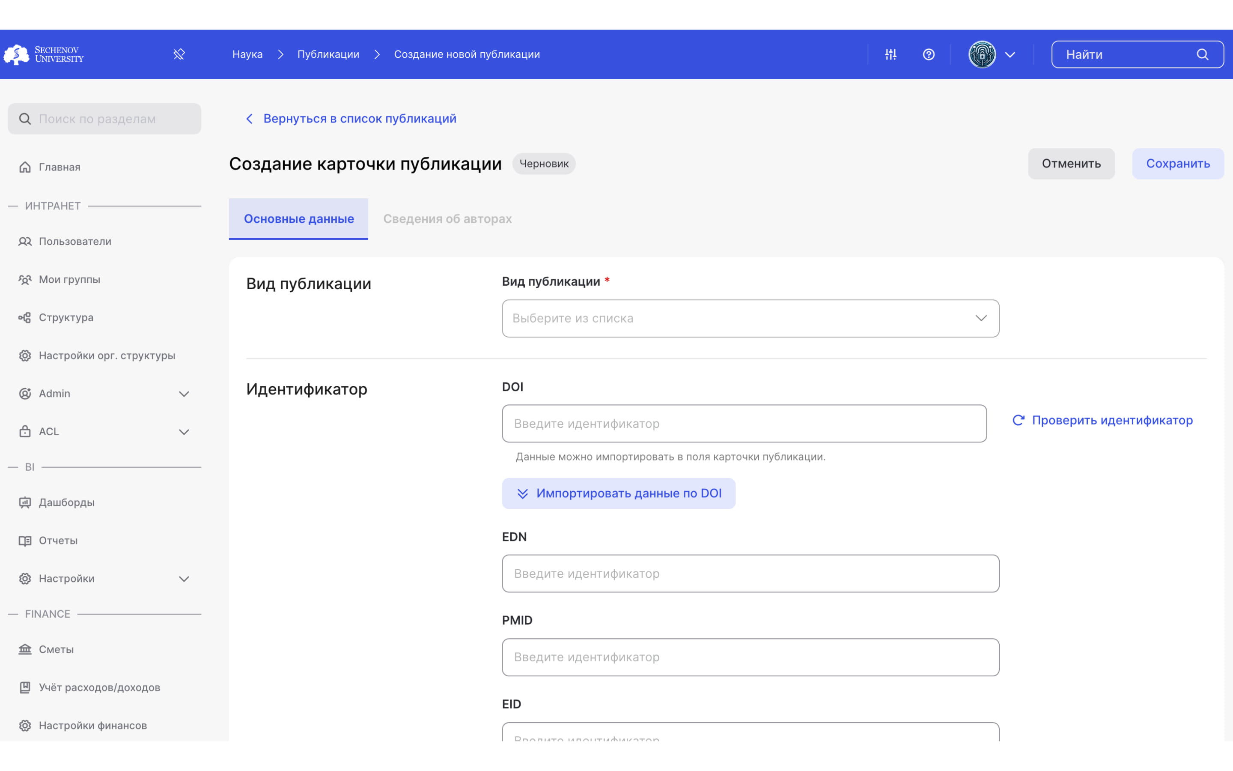Click the Поиск по разделам sidebar search field
This screenshot has width=1233, height=771.
pyautogui.click(x=104, y=119)
